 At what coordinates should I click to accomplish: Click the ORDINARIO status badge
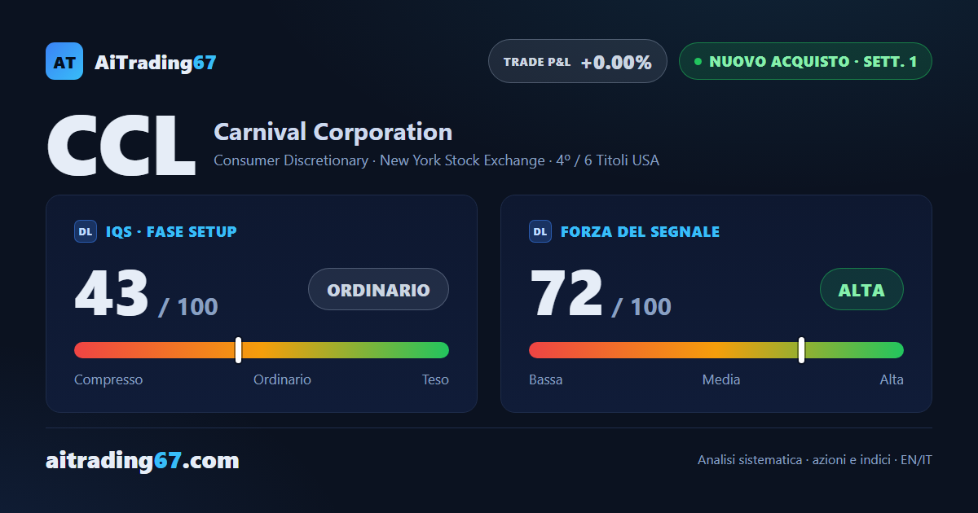(x=378, y=289)
